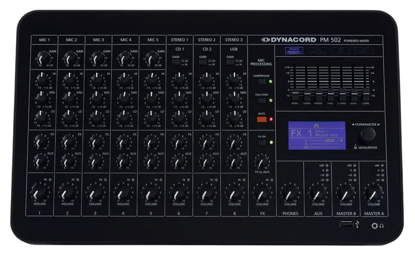
Task: Click the right FX/PARAMETER arrow
Action: (379, 124)
